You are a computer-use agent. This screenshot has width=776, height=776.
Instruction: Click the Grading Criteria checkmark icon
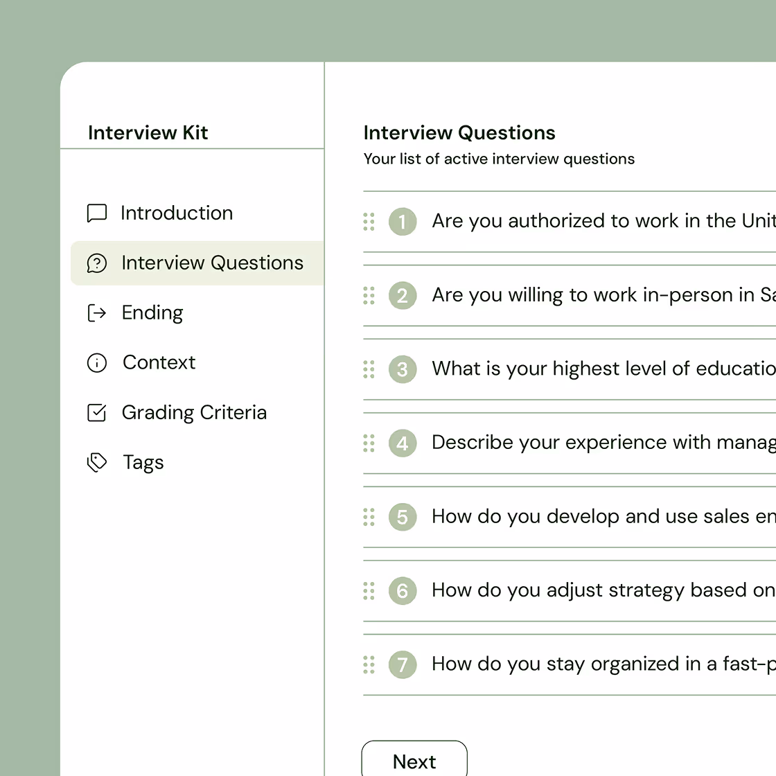(x=97, y=412)
